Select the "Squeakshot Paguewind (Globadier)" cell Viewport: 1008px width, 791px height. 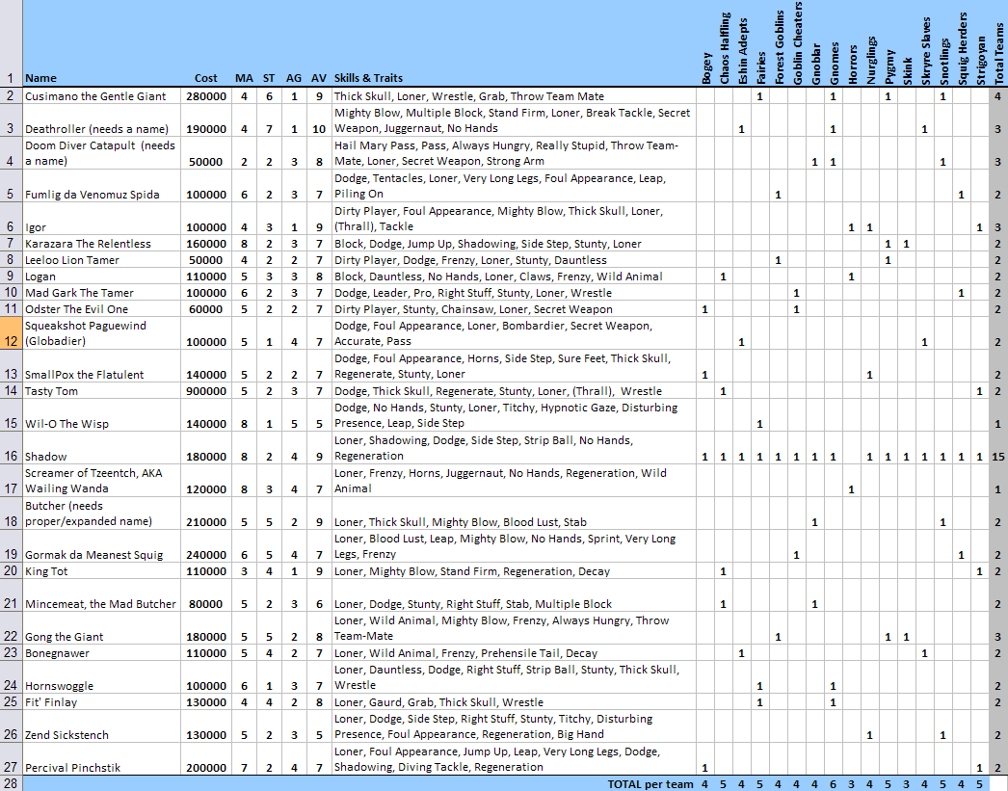pyautogui.click(x=101, y=332)
